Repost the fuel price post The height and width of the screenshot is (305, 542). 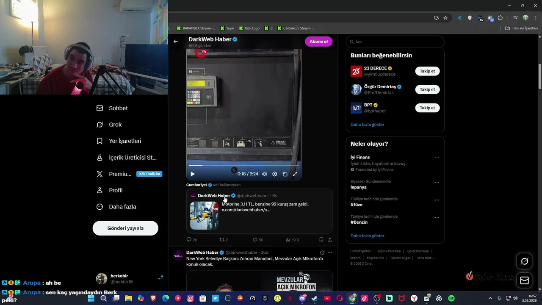[223, 240]
